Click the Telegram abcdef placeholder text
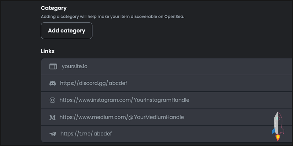 tap(103, 134)
